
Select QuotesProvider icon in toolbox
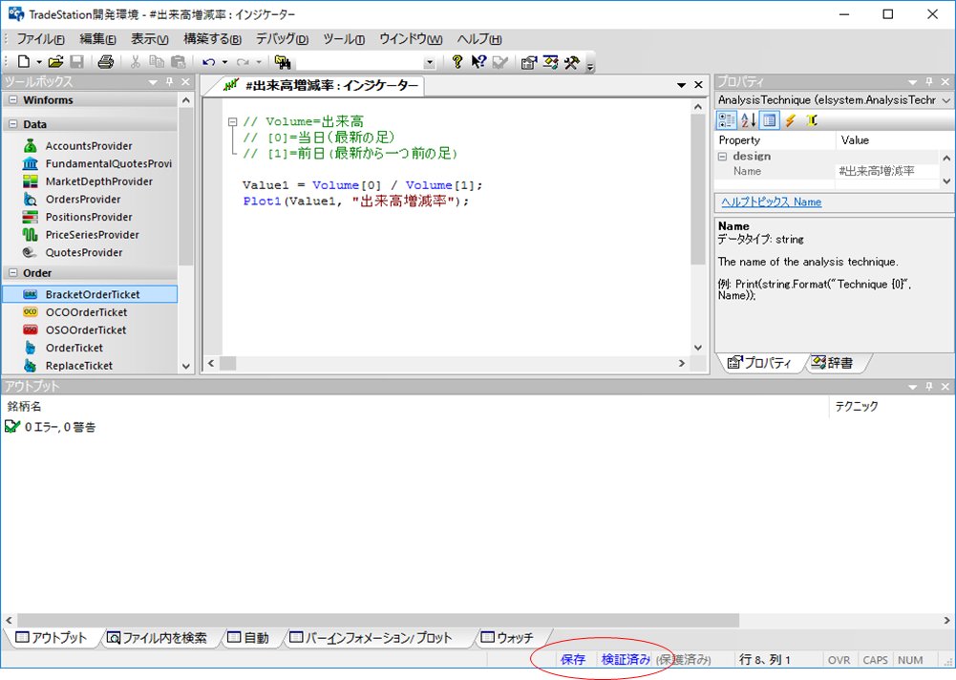(30, 252)
